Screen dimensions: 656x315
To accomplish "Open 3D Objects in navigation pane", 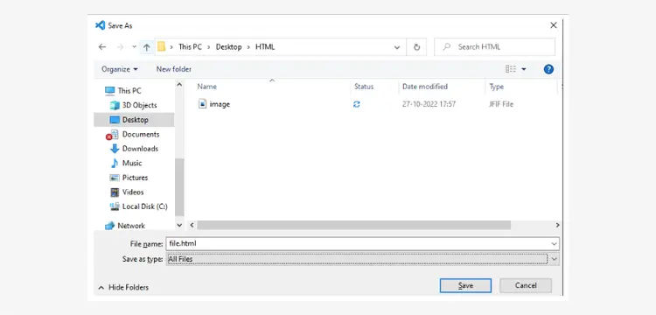I will pos(133,105).
